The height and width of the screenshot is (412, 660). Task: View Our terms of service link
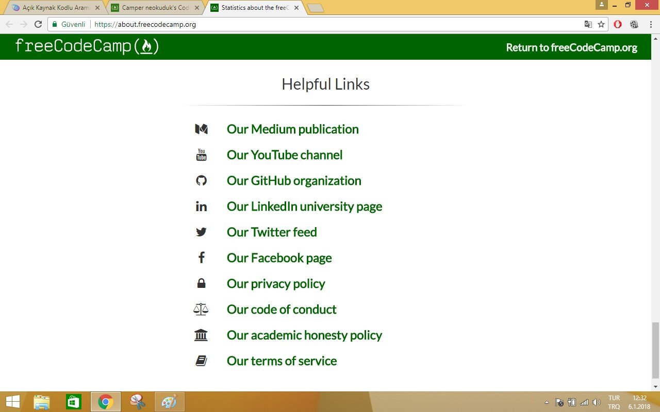point(282,361)
